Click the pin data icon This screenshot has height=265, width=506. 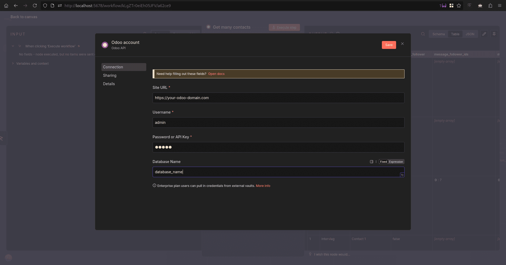point(494,34)
